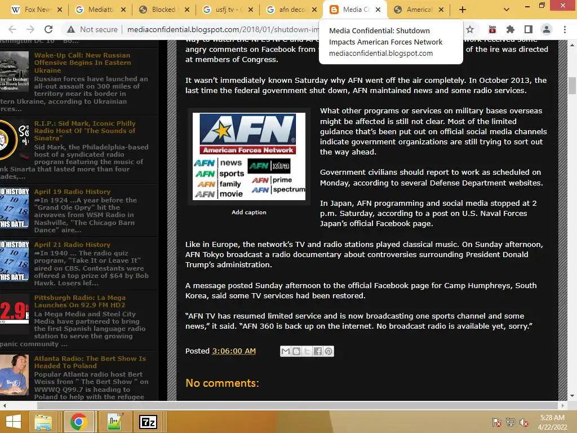Open the taskbar clock showing 5:28 AM
The width and height of the screenshot is (577, 433).
(x=552, y=422)
